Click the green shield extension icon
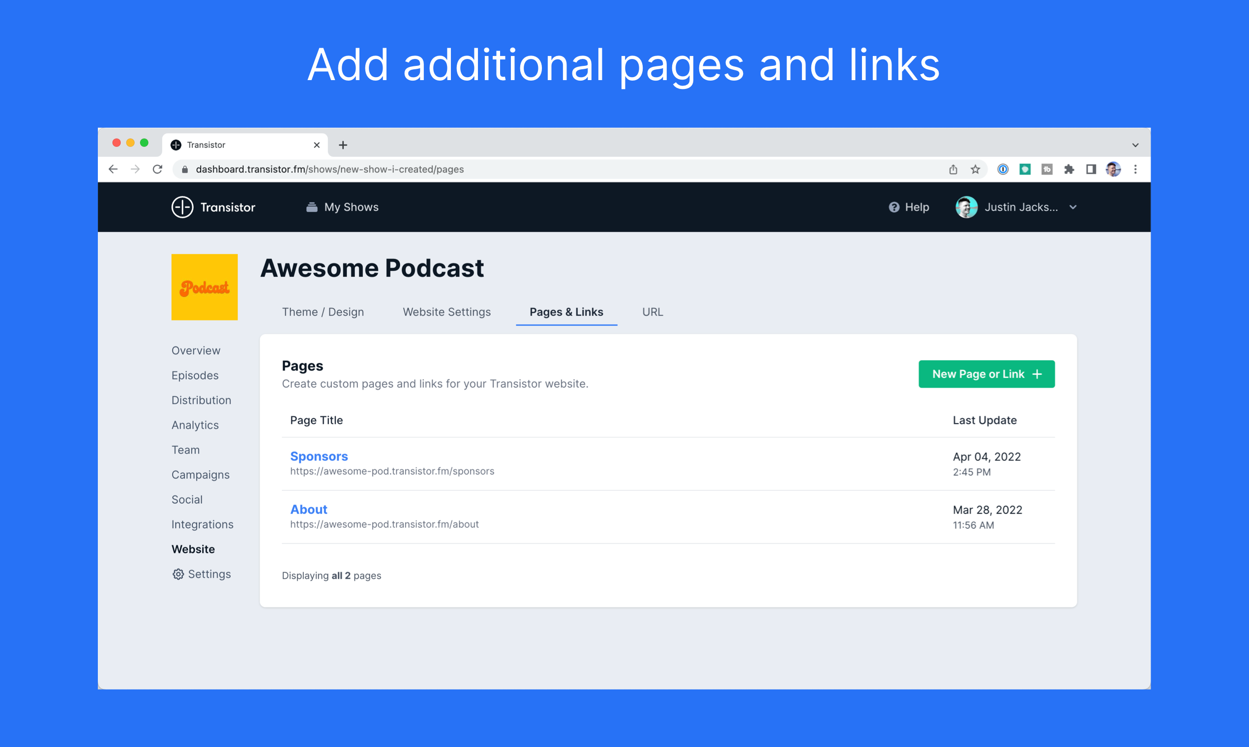This screenshot has height=747, width=1249. coord(1025,169)
